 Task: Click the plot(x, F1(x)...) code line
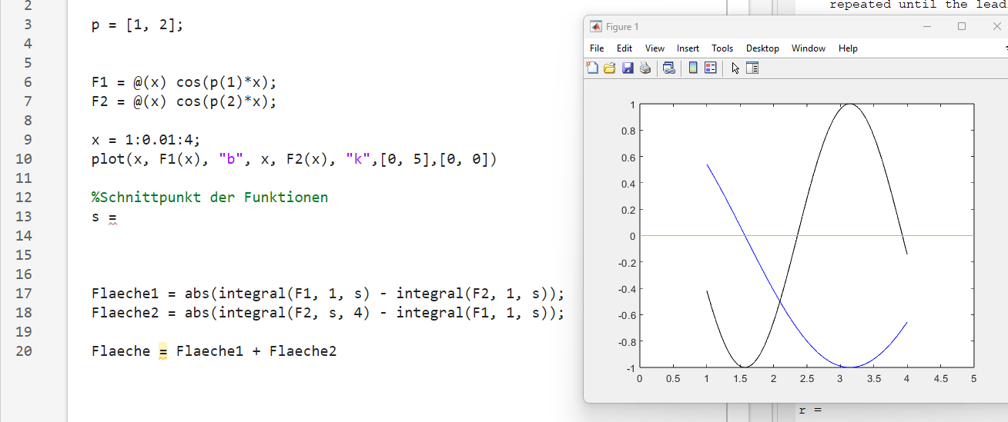click(x=294, y=159)
